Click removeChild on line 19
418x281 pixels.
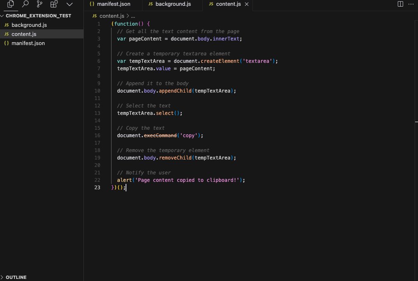175,158
